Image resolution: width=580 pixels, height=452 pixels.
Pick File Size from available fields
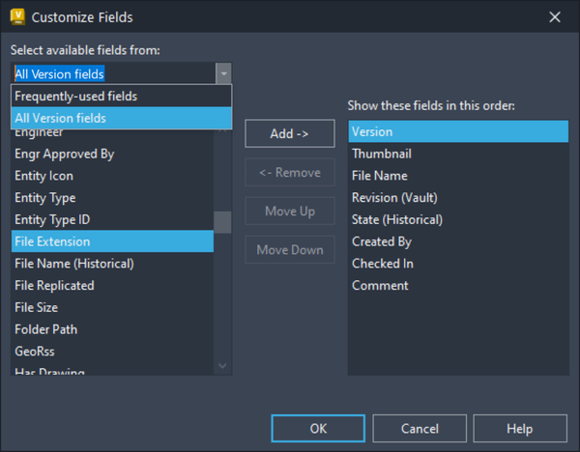37,307
